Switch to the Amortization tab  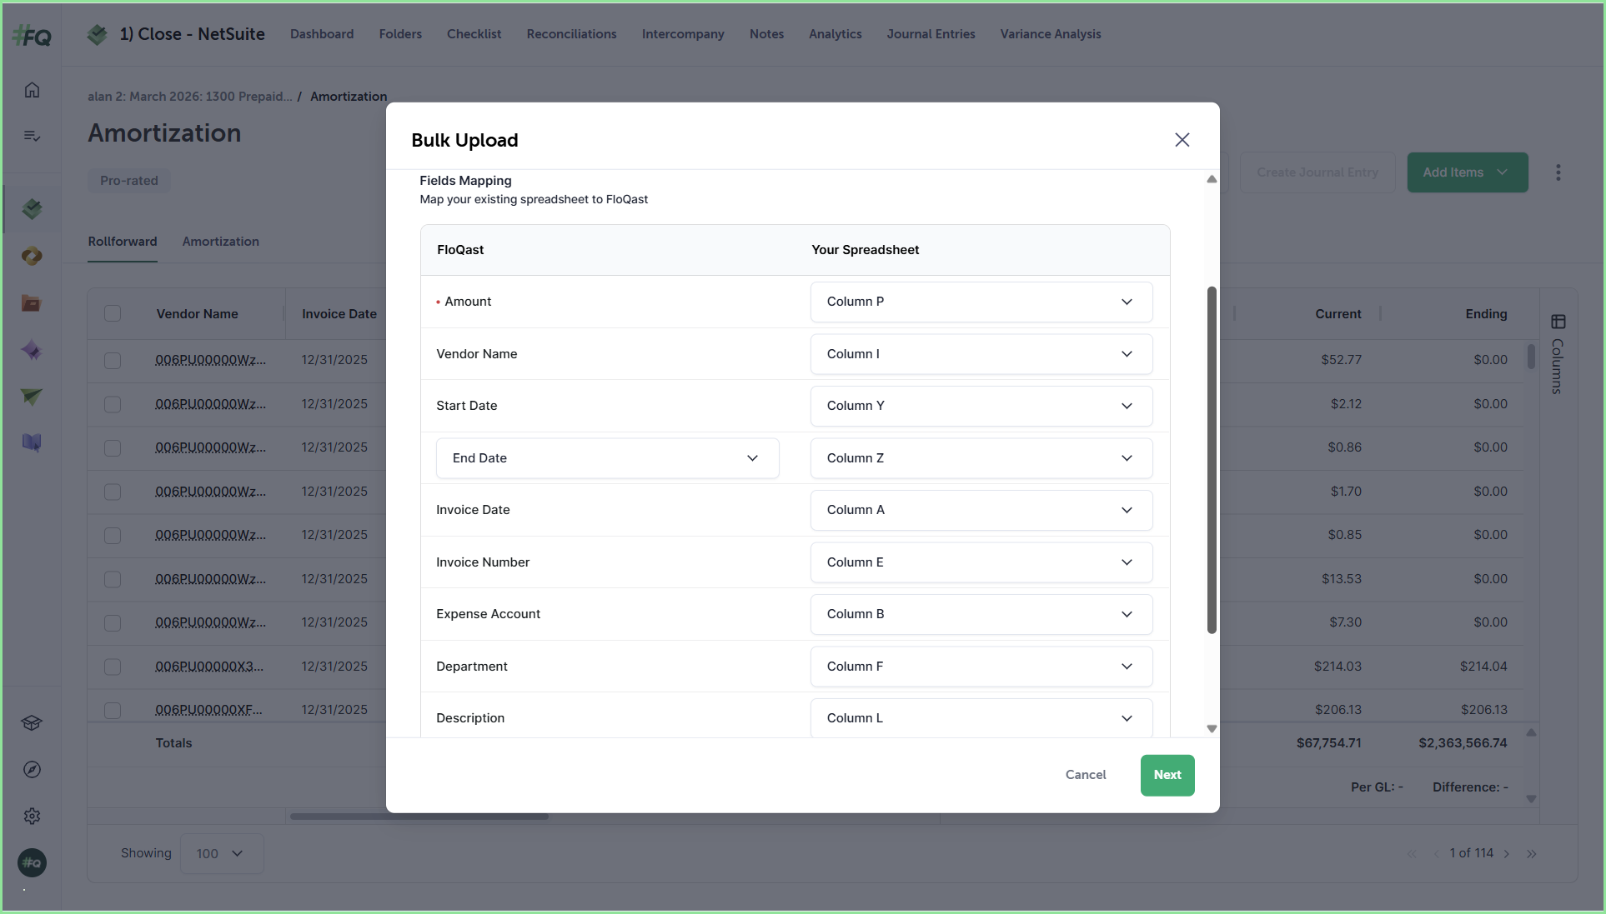(221, 242)
